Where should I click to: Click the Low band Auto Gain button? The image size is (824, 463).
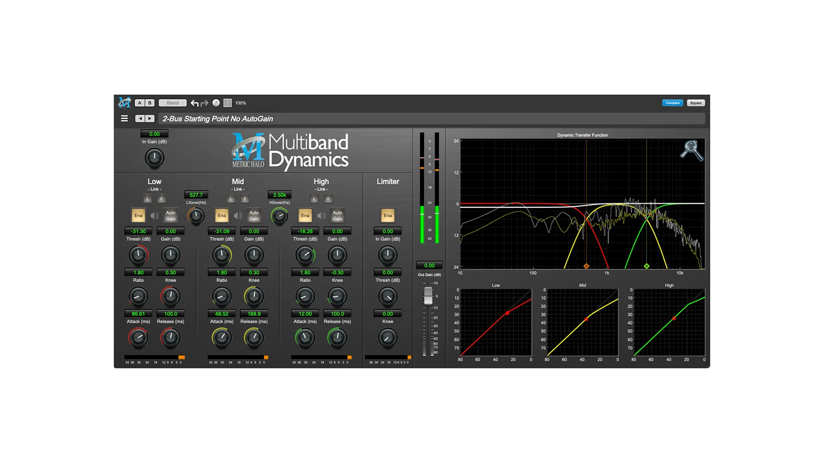pyautogui.click(x=170, y=216)
